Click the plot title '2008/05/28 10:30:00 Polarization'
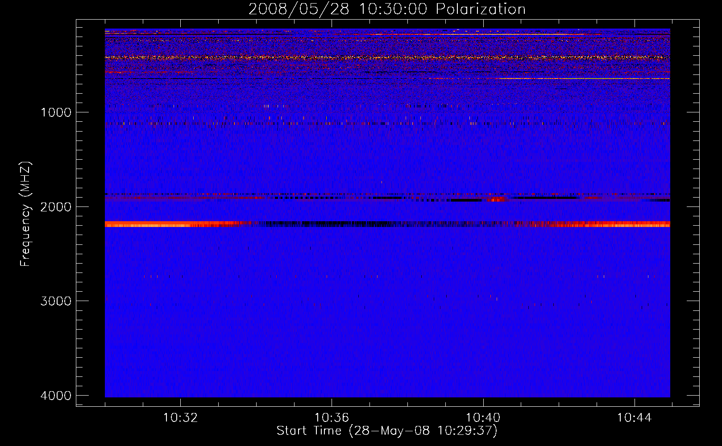Viewport: 722px width, 446px height. (387, 9)
